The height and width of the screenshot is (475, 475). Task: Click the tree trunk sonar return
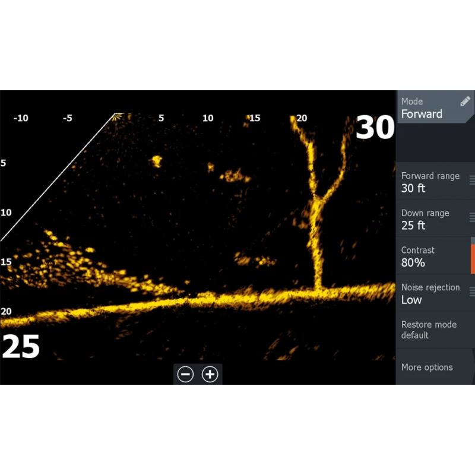(317, 245)
